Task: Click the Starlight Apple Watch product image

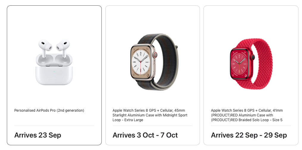Action: 154,62
